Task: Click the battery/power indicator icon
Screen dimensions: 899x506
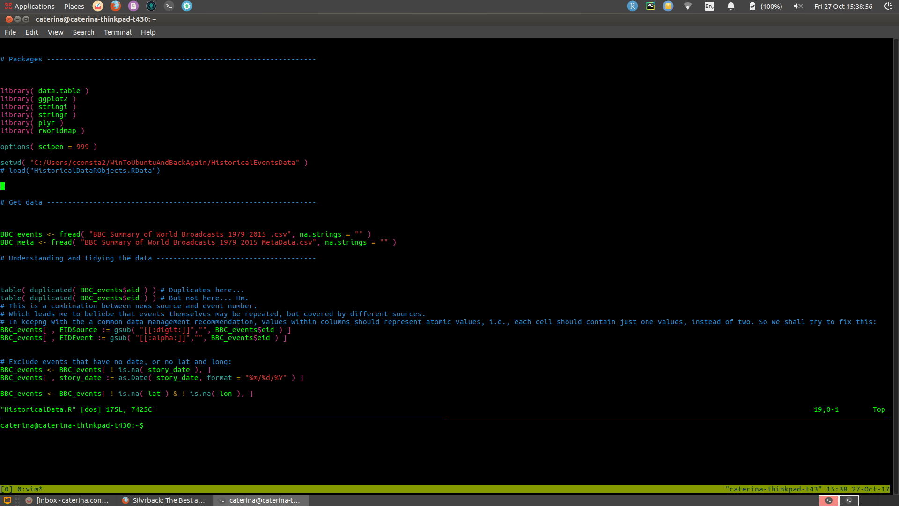Action: (x=752, y=6)
